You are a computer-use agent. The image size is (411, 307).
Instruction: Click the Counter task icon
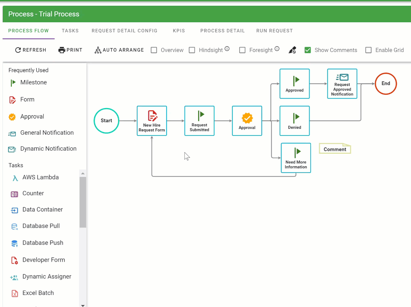click(14, 194)
